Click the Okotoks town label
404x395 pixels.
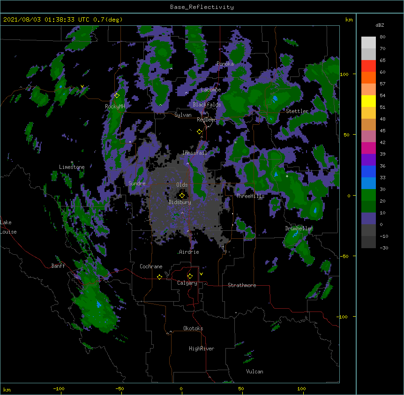coord(193,328)
